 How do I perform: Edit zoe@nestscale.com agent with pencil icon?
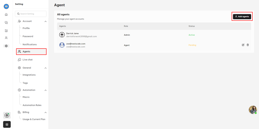tap(243, 45)
